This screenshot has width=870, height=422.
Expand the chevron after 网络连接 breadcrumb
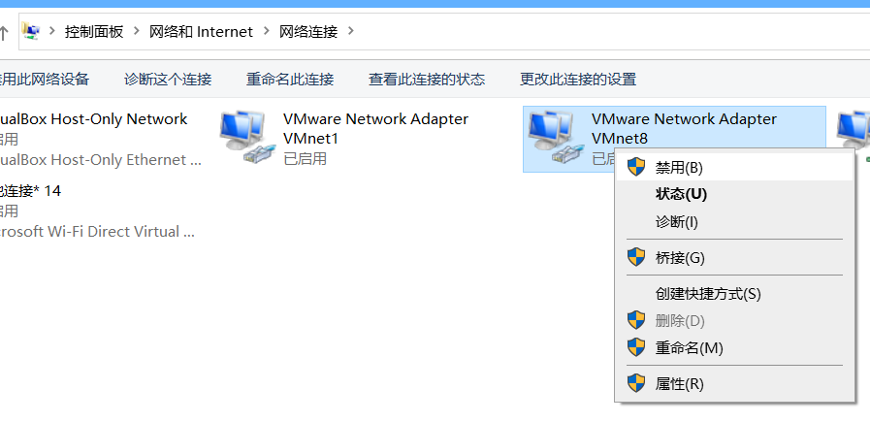pos(351,32)
